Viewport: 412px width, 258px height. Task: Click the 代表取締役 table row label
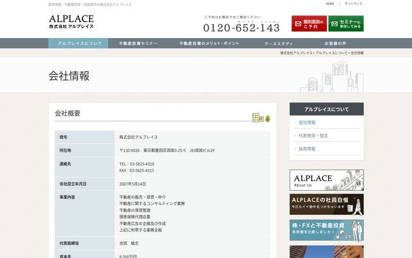click(69, 243)
